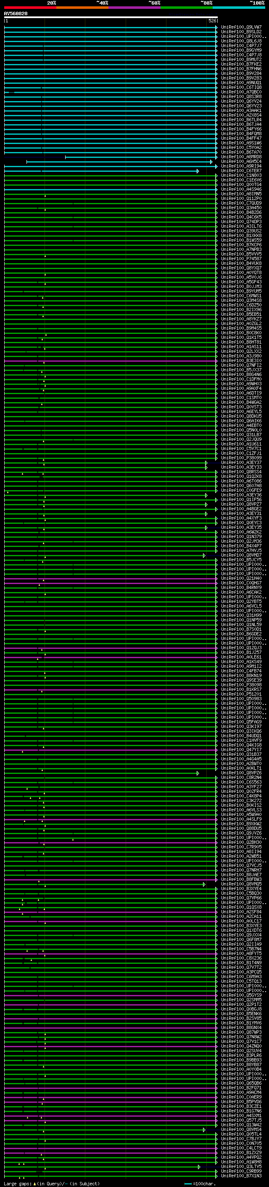Image resolution: width=269 pixels, height=1187 pixels.
Task: Click the white query sequence bar
Action: [x=111, y=17]
